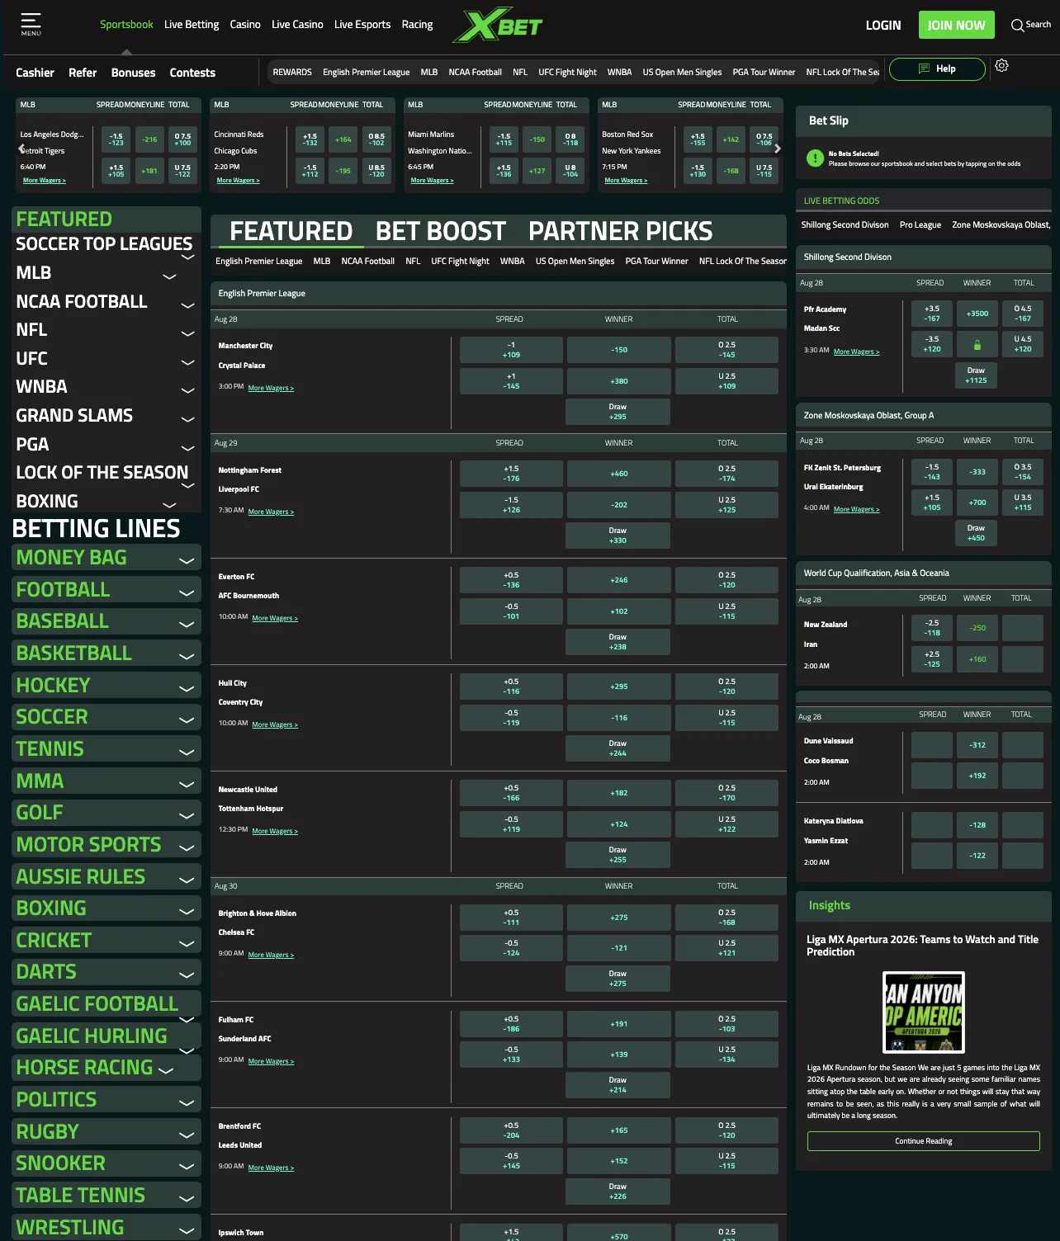This screenshot has height=1241, width=1060.
Task: Click the JOIN NOW button
Action: pyautogui.click(x=956, y=25)
